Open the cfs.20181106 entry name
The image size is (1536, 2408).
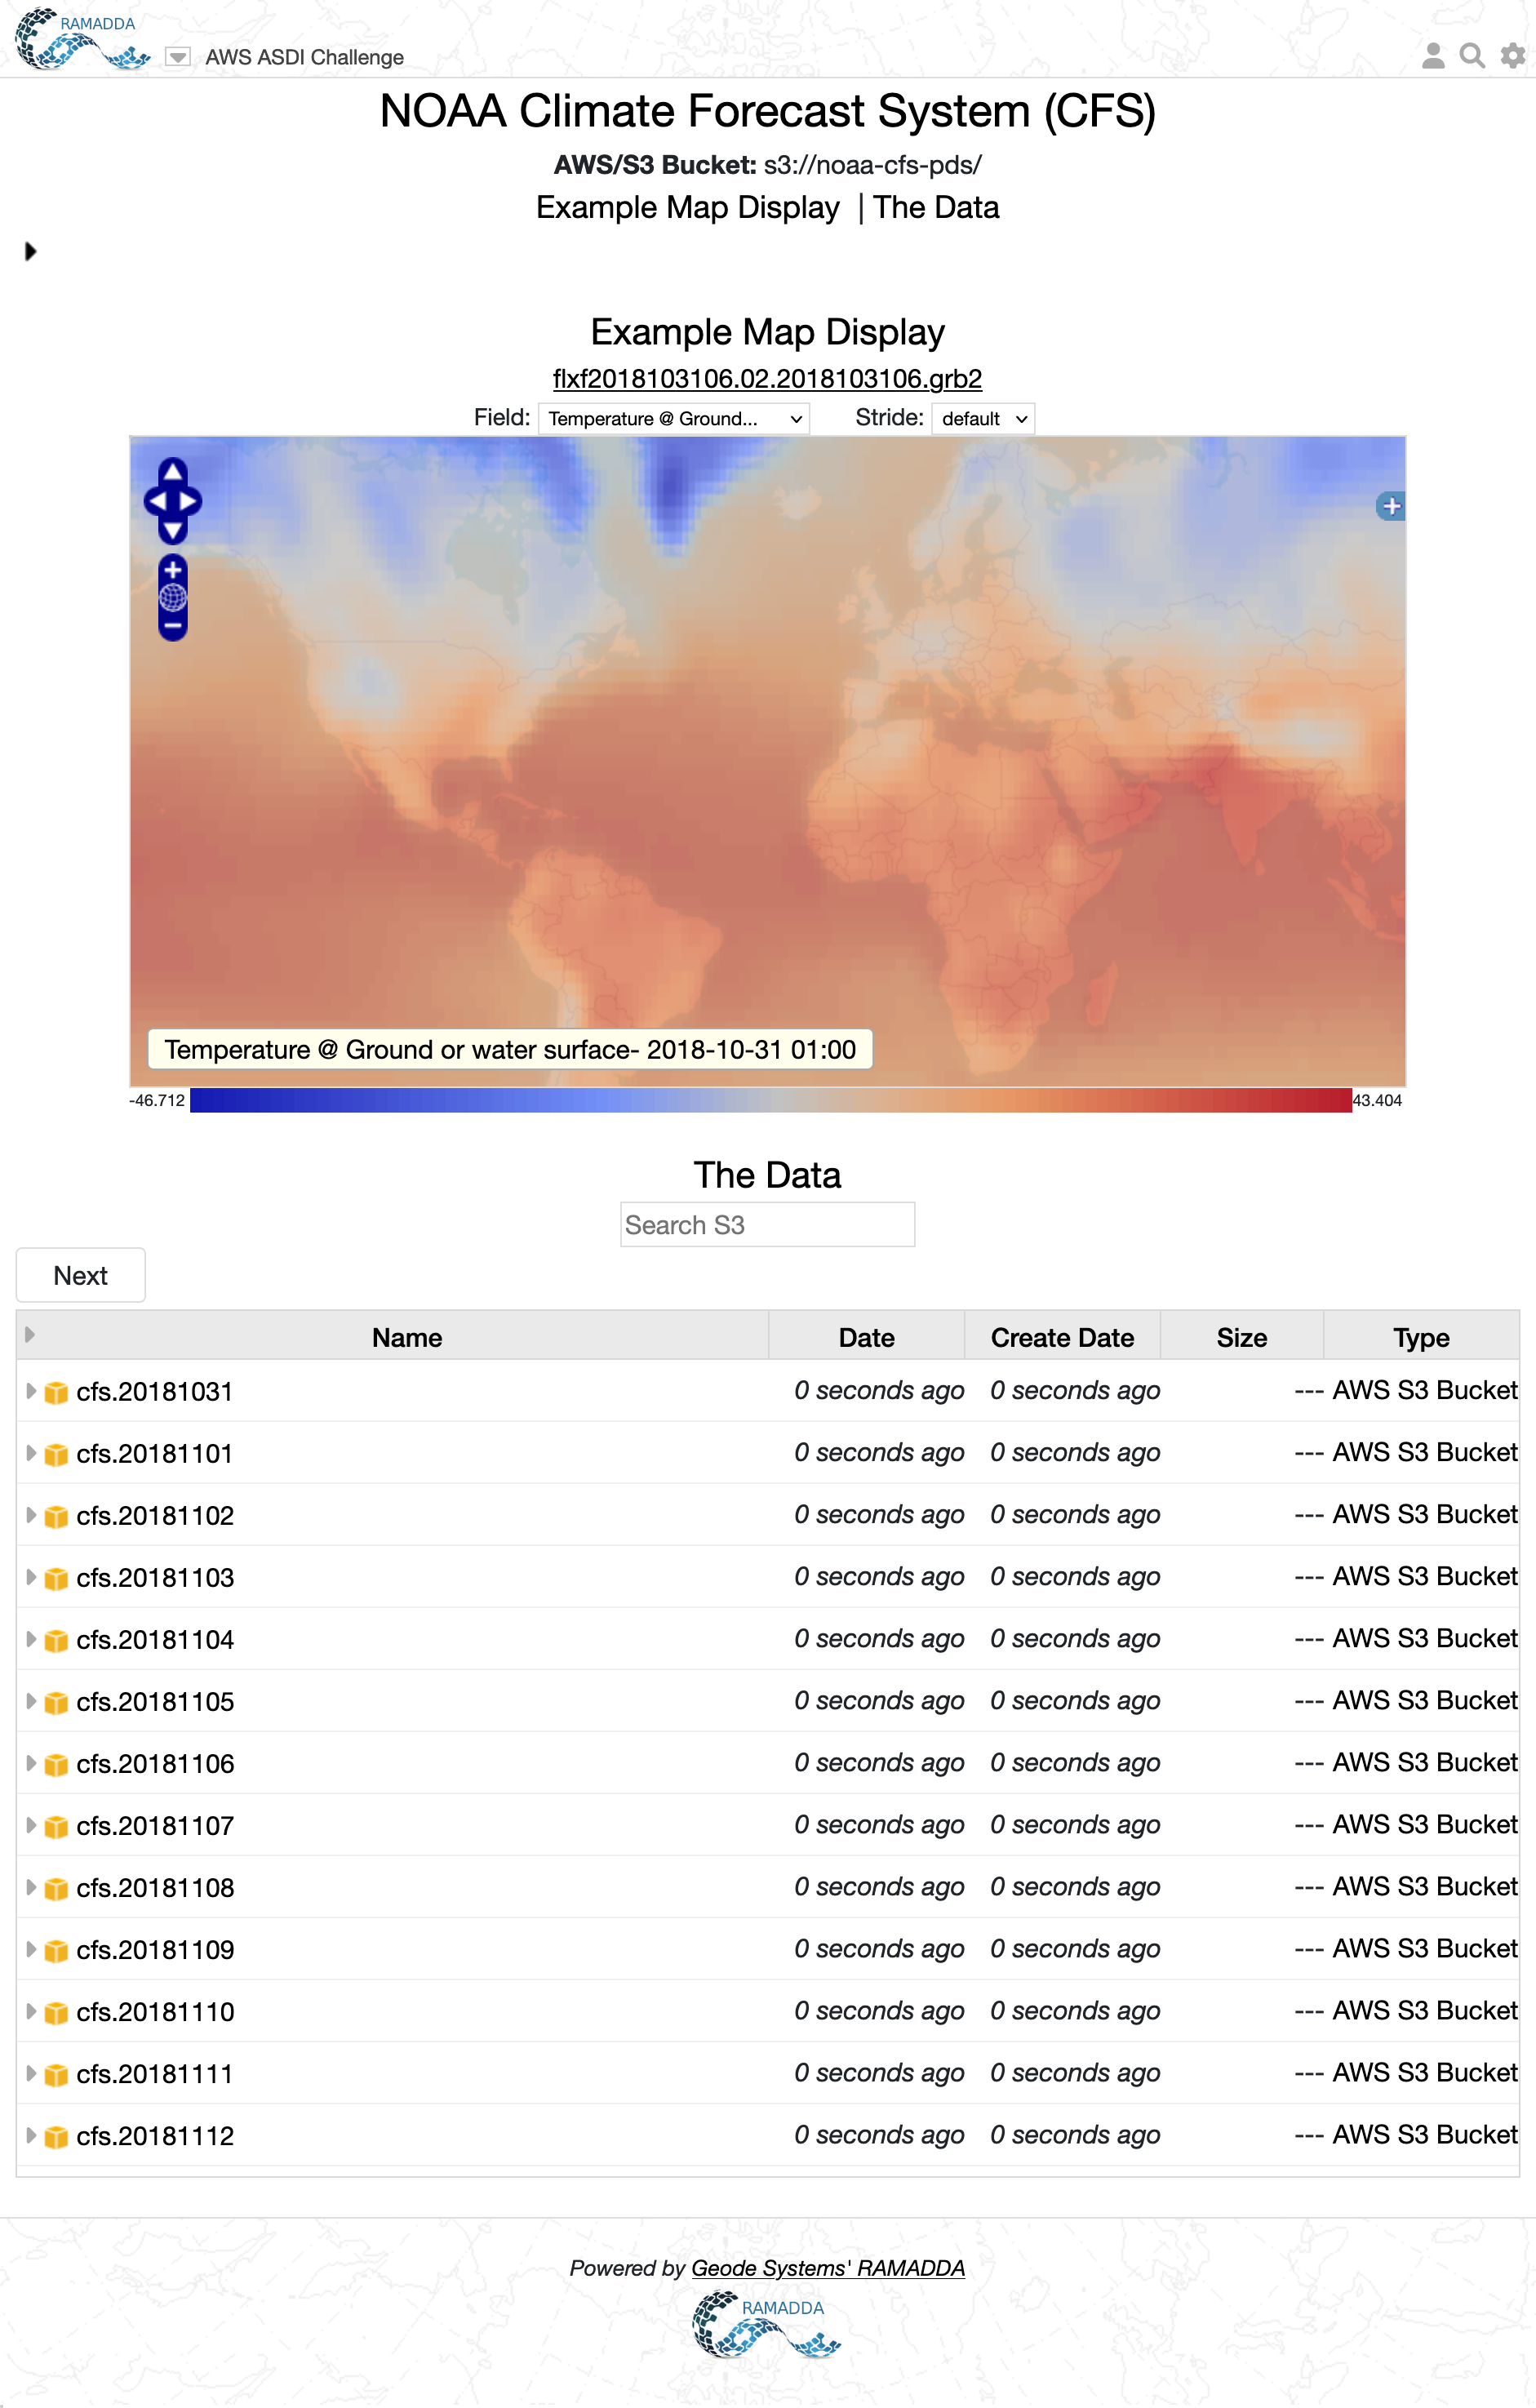155,1764
